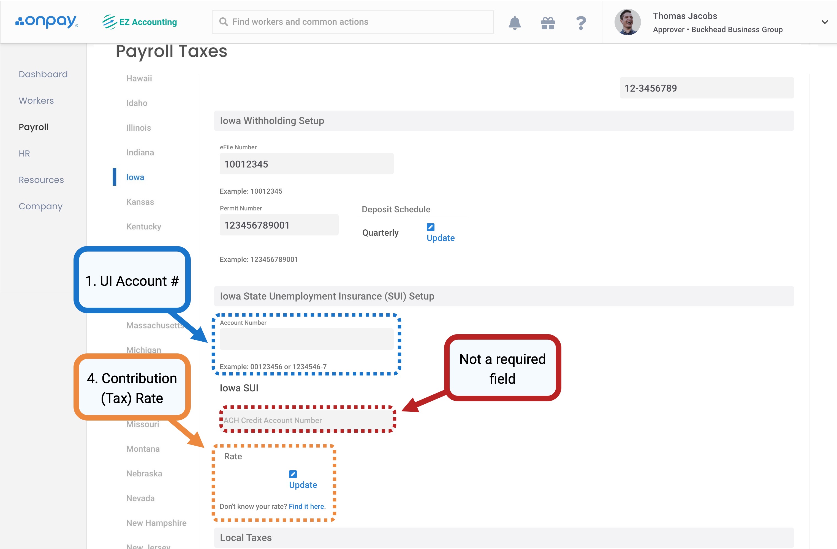The height and width of the screenshot is (549, 837).
Task: Click the ACH Credit Account Number field
Action: coord(306,420)
